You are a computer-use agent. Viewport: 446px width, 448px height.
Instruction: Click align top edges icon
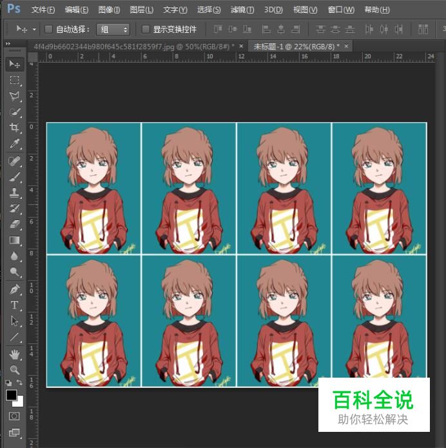218,29
